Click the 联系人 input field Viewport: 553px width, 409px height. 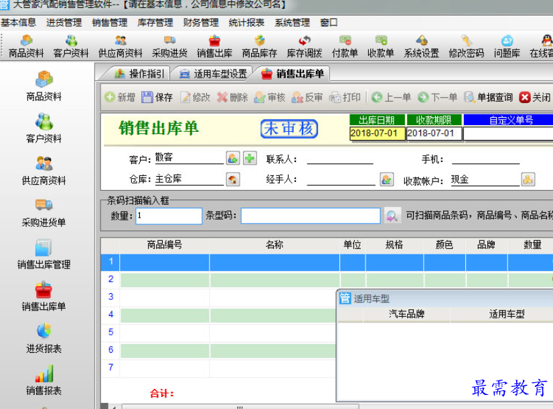[x=340, y=159]
